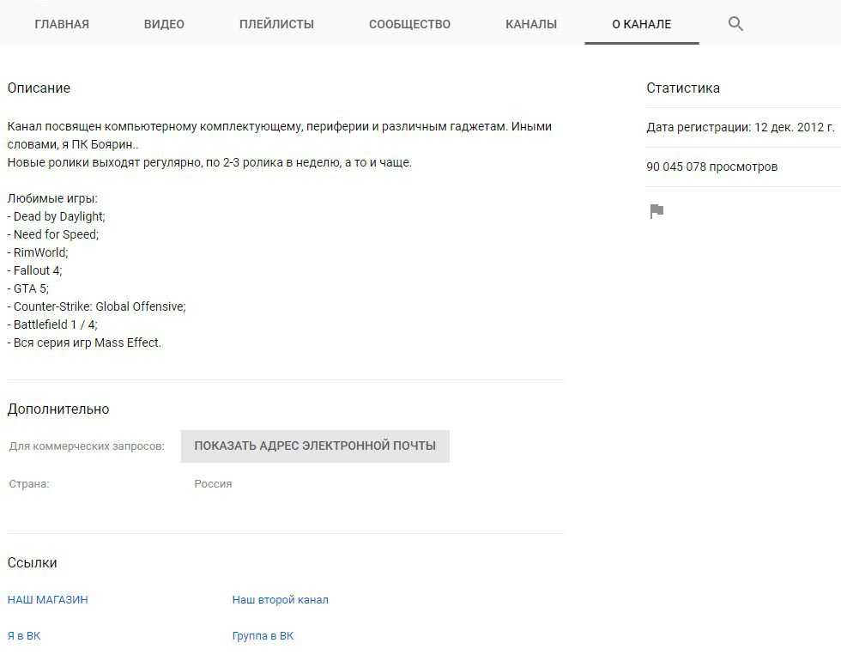Click the 90 045 078 просмотров statistic
Viewport: 841px width, 655px height.
[711, 167]
